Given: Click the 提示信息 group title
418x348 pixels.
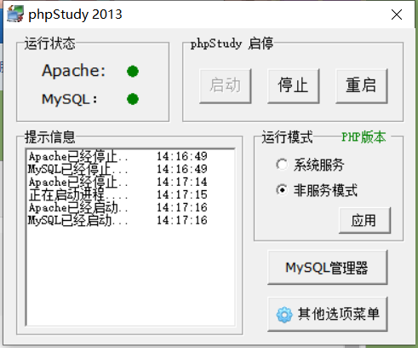Looking at the screenshot, I should pyautogui.click(x=50, y=137).
